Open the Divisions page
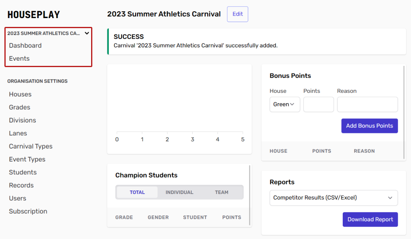The height and width of the screenshot is (239, 411). [x=22, y=121]
